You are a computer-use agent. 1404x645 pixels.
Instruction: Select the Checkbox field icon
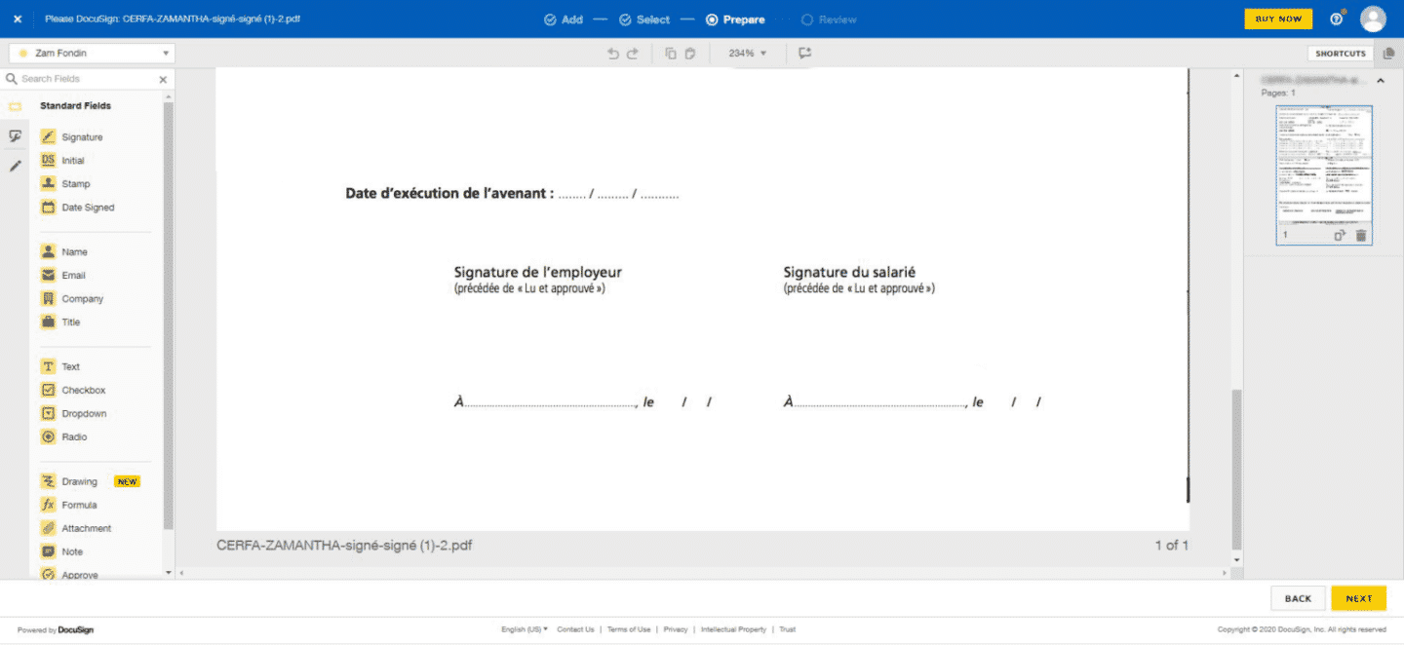[48, 391]
